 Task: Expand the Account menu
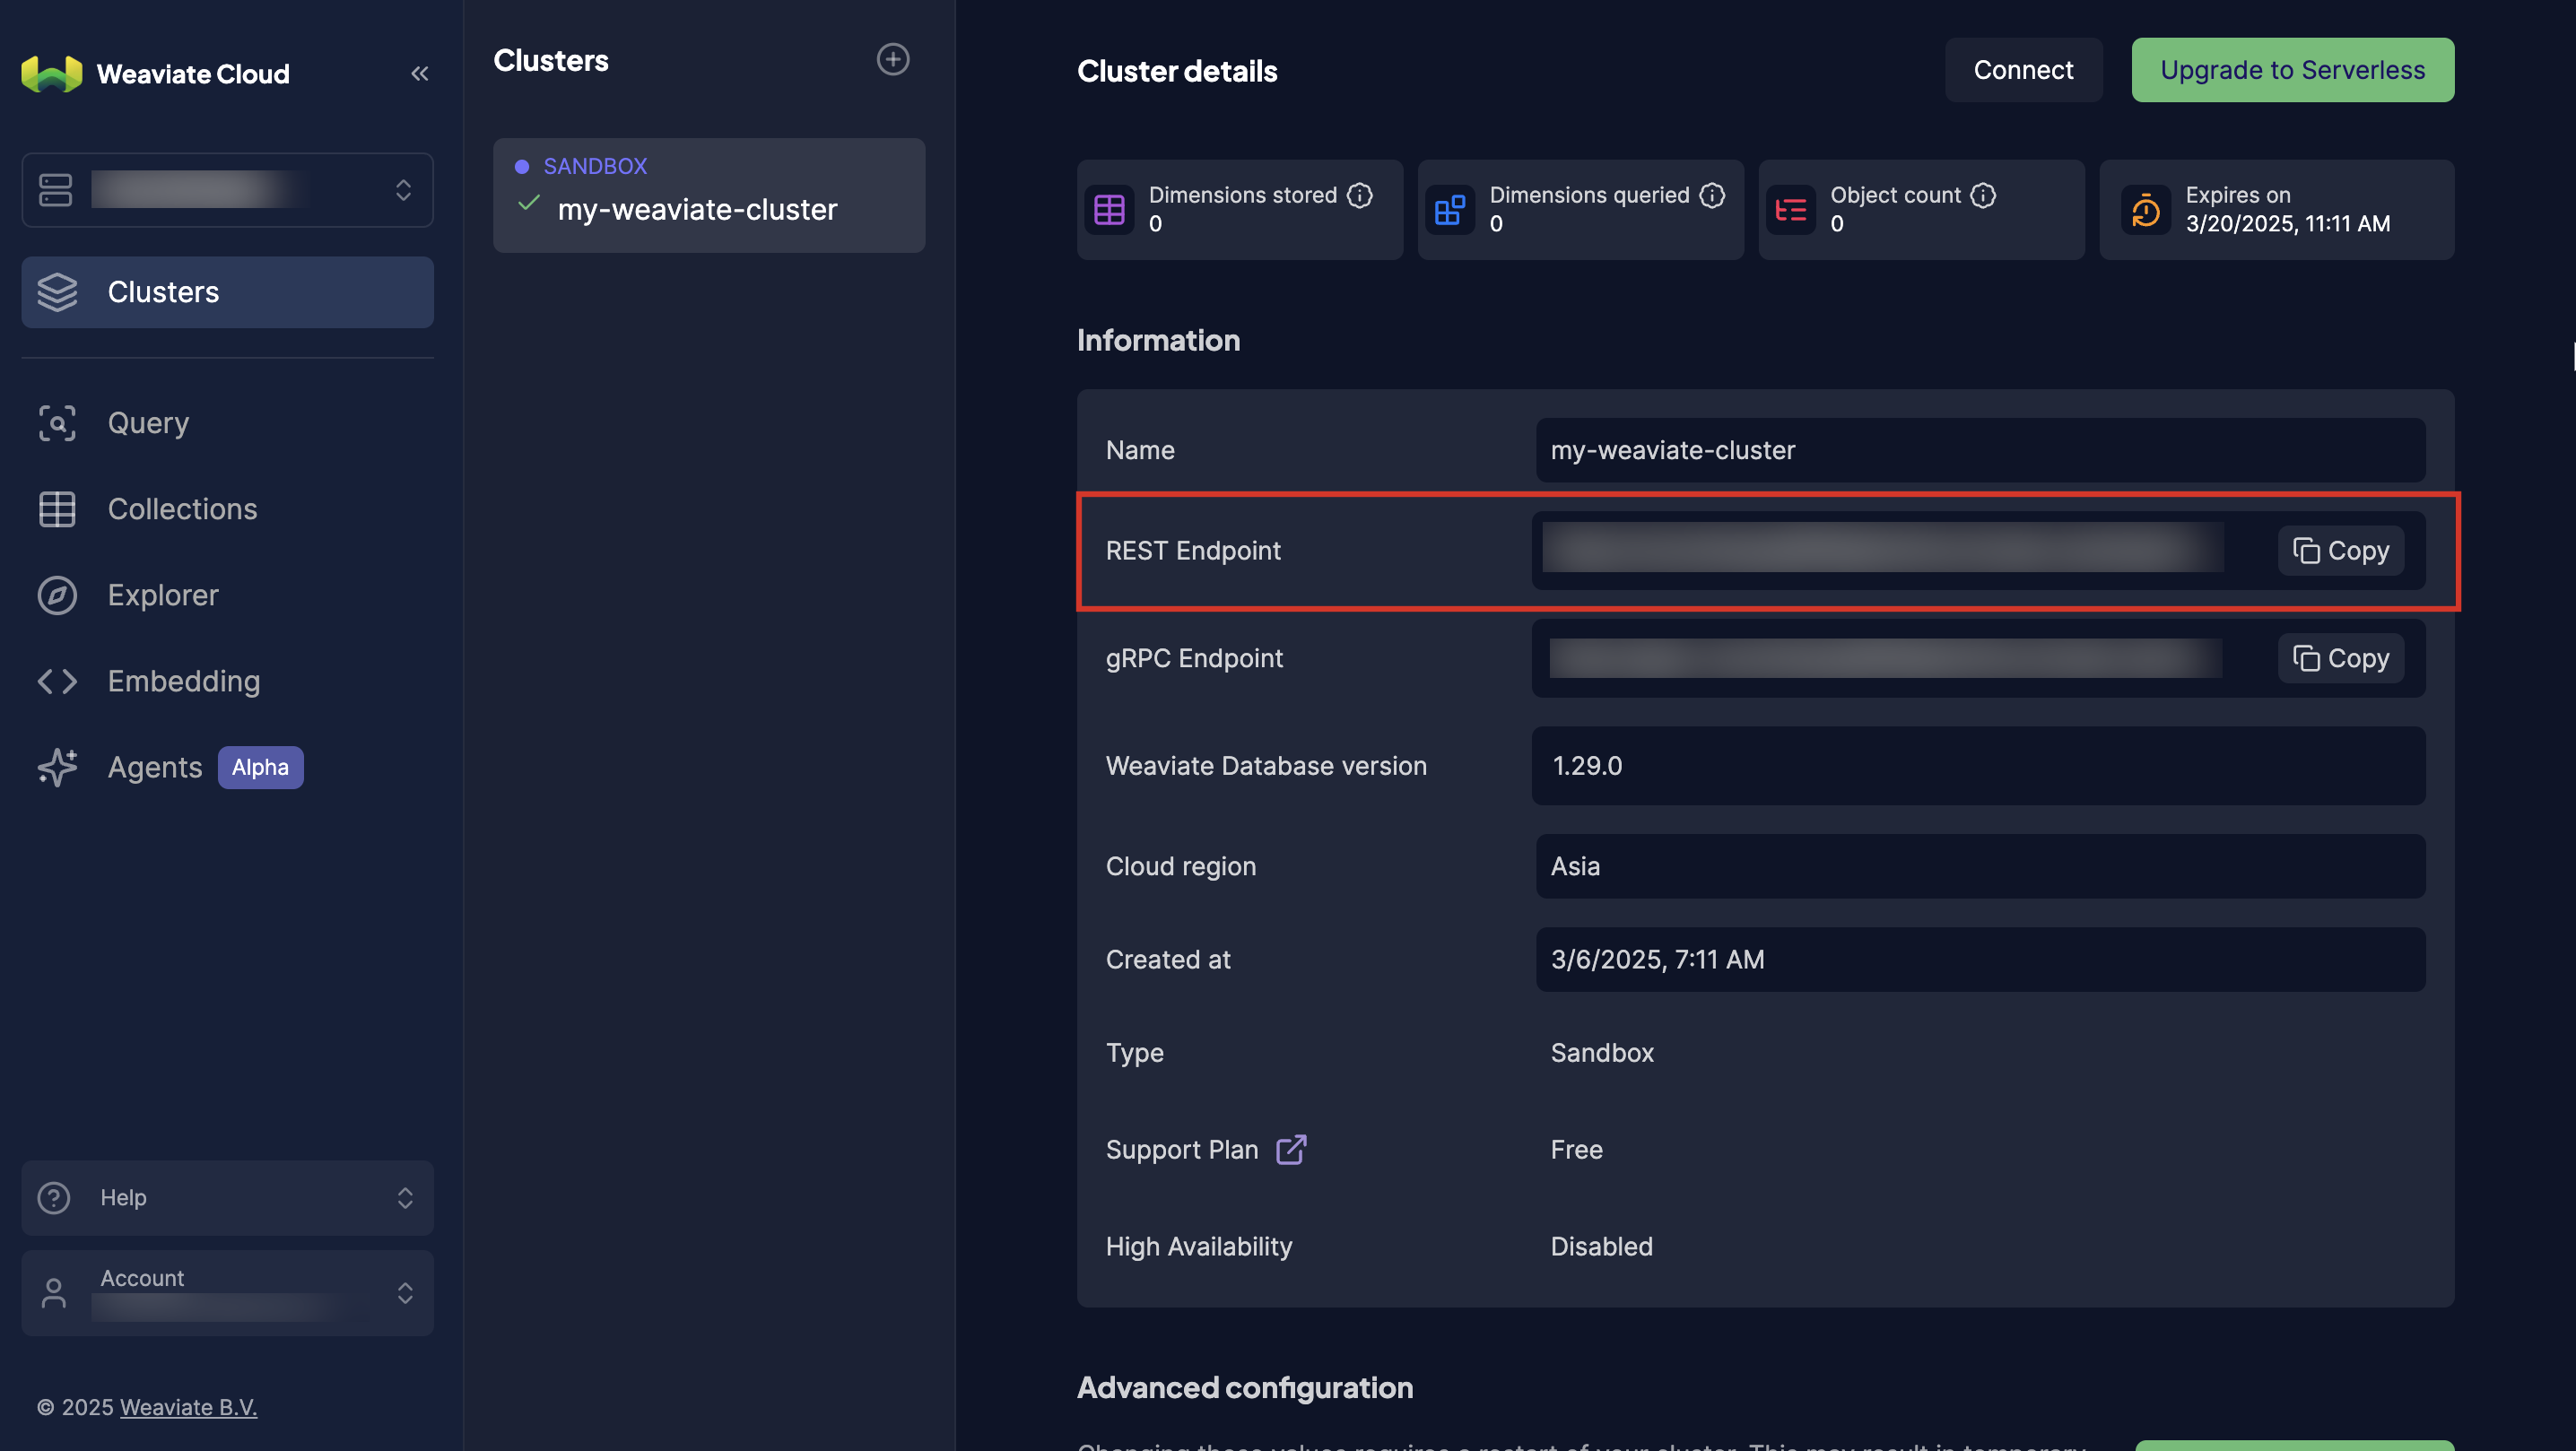pyautogui.click(x=227, y=1293)
